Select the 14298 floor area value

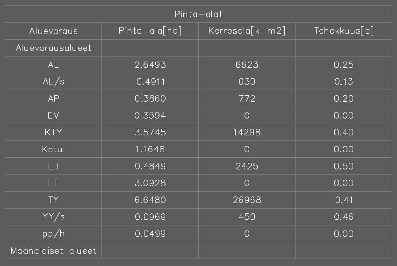pos(247,133)
